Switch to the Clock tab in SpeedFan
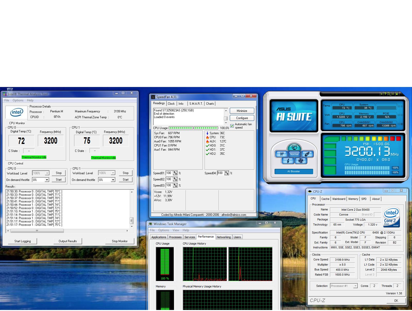412x311 pixels. click(171, 104)
